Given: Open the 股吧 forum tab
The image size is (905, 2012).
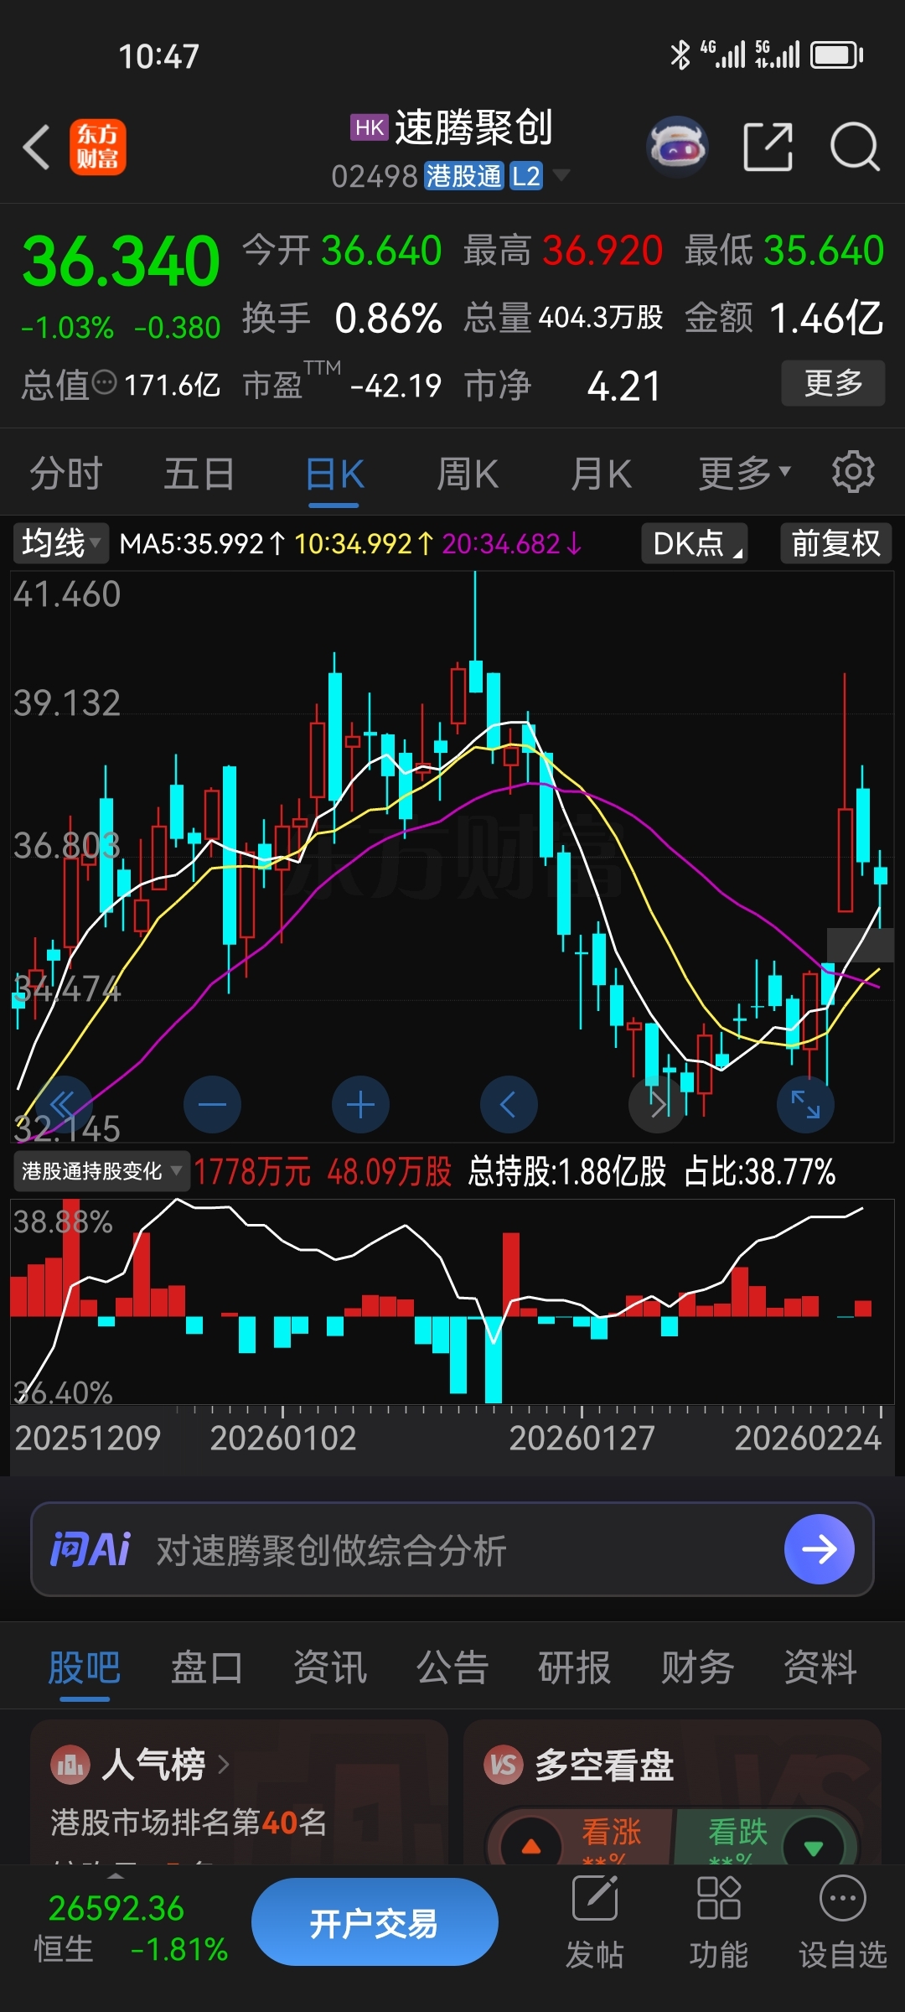Looking at the screenshot, I should click(84, 1667).
